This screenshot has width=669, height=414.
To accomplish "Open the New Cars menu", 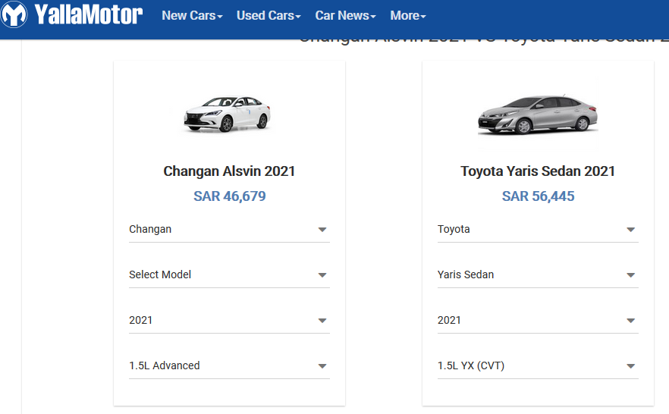I will click(x=192, y=16).
